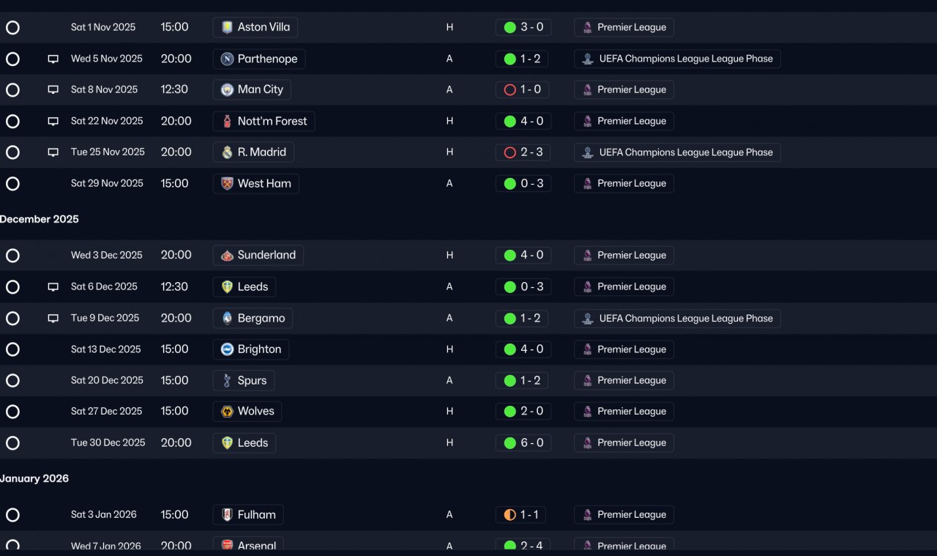Screen dimensions: 937x556
Task: Click the Man City club crest icon
Action: (227, 90)
